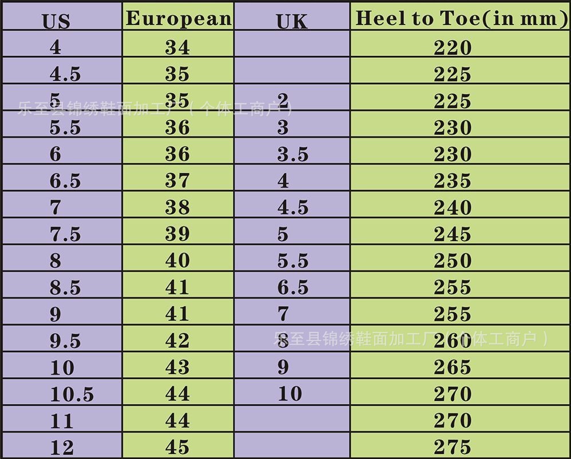Click European size 45 cell
This screenshot has height=459, width=571.
pyautogui.click(x=177, y=447)
